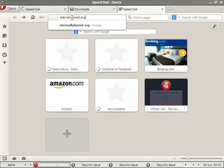
Task: Open the Whoer.net speed dial
Action: (x=166, y=95)
